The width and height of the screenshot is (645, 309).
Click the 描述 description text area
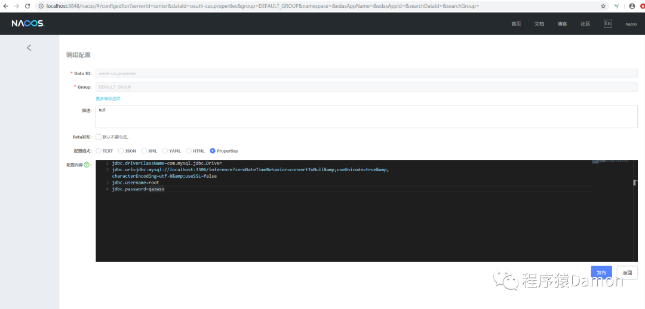point(367,117)
